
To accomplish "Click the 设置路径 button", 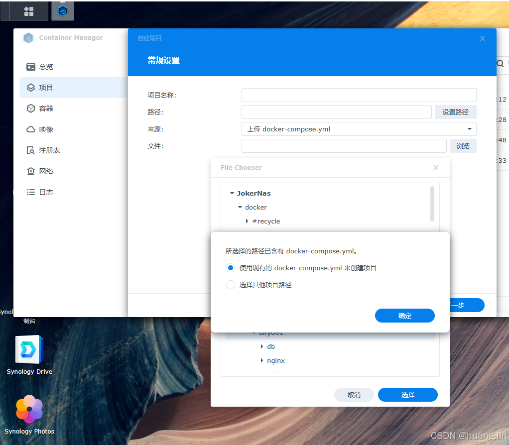I will (x=455, y=112).
